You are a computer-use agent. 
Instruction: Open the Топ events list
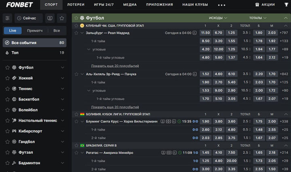34,53
